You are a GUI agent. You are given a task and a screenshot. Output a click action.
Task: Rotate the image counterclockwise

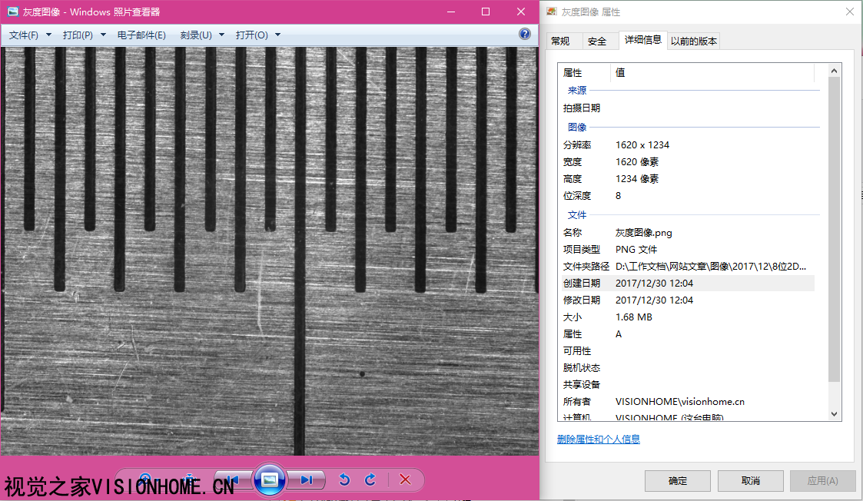click(x=344, y=480)
